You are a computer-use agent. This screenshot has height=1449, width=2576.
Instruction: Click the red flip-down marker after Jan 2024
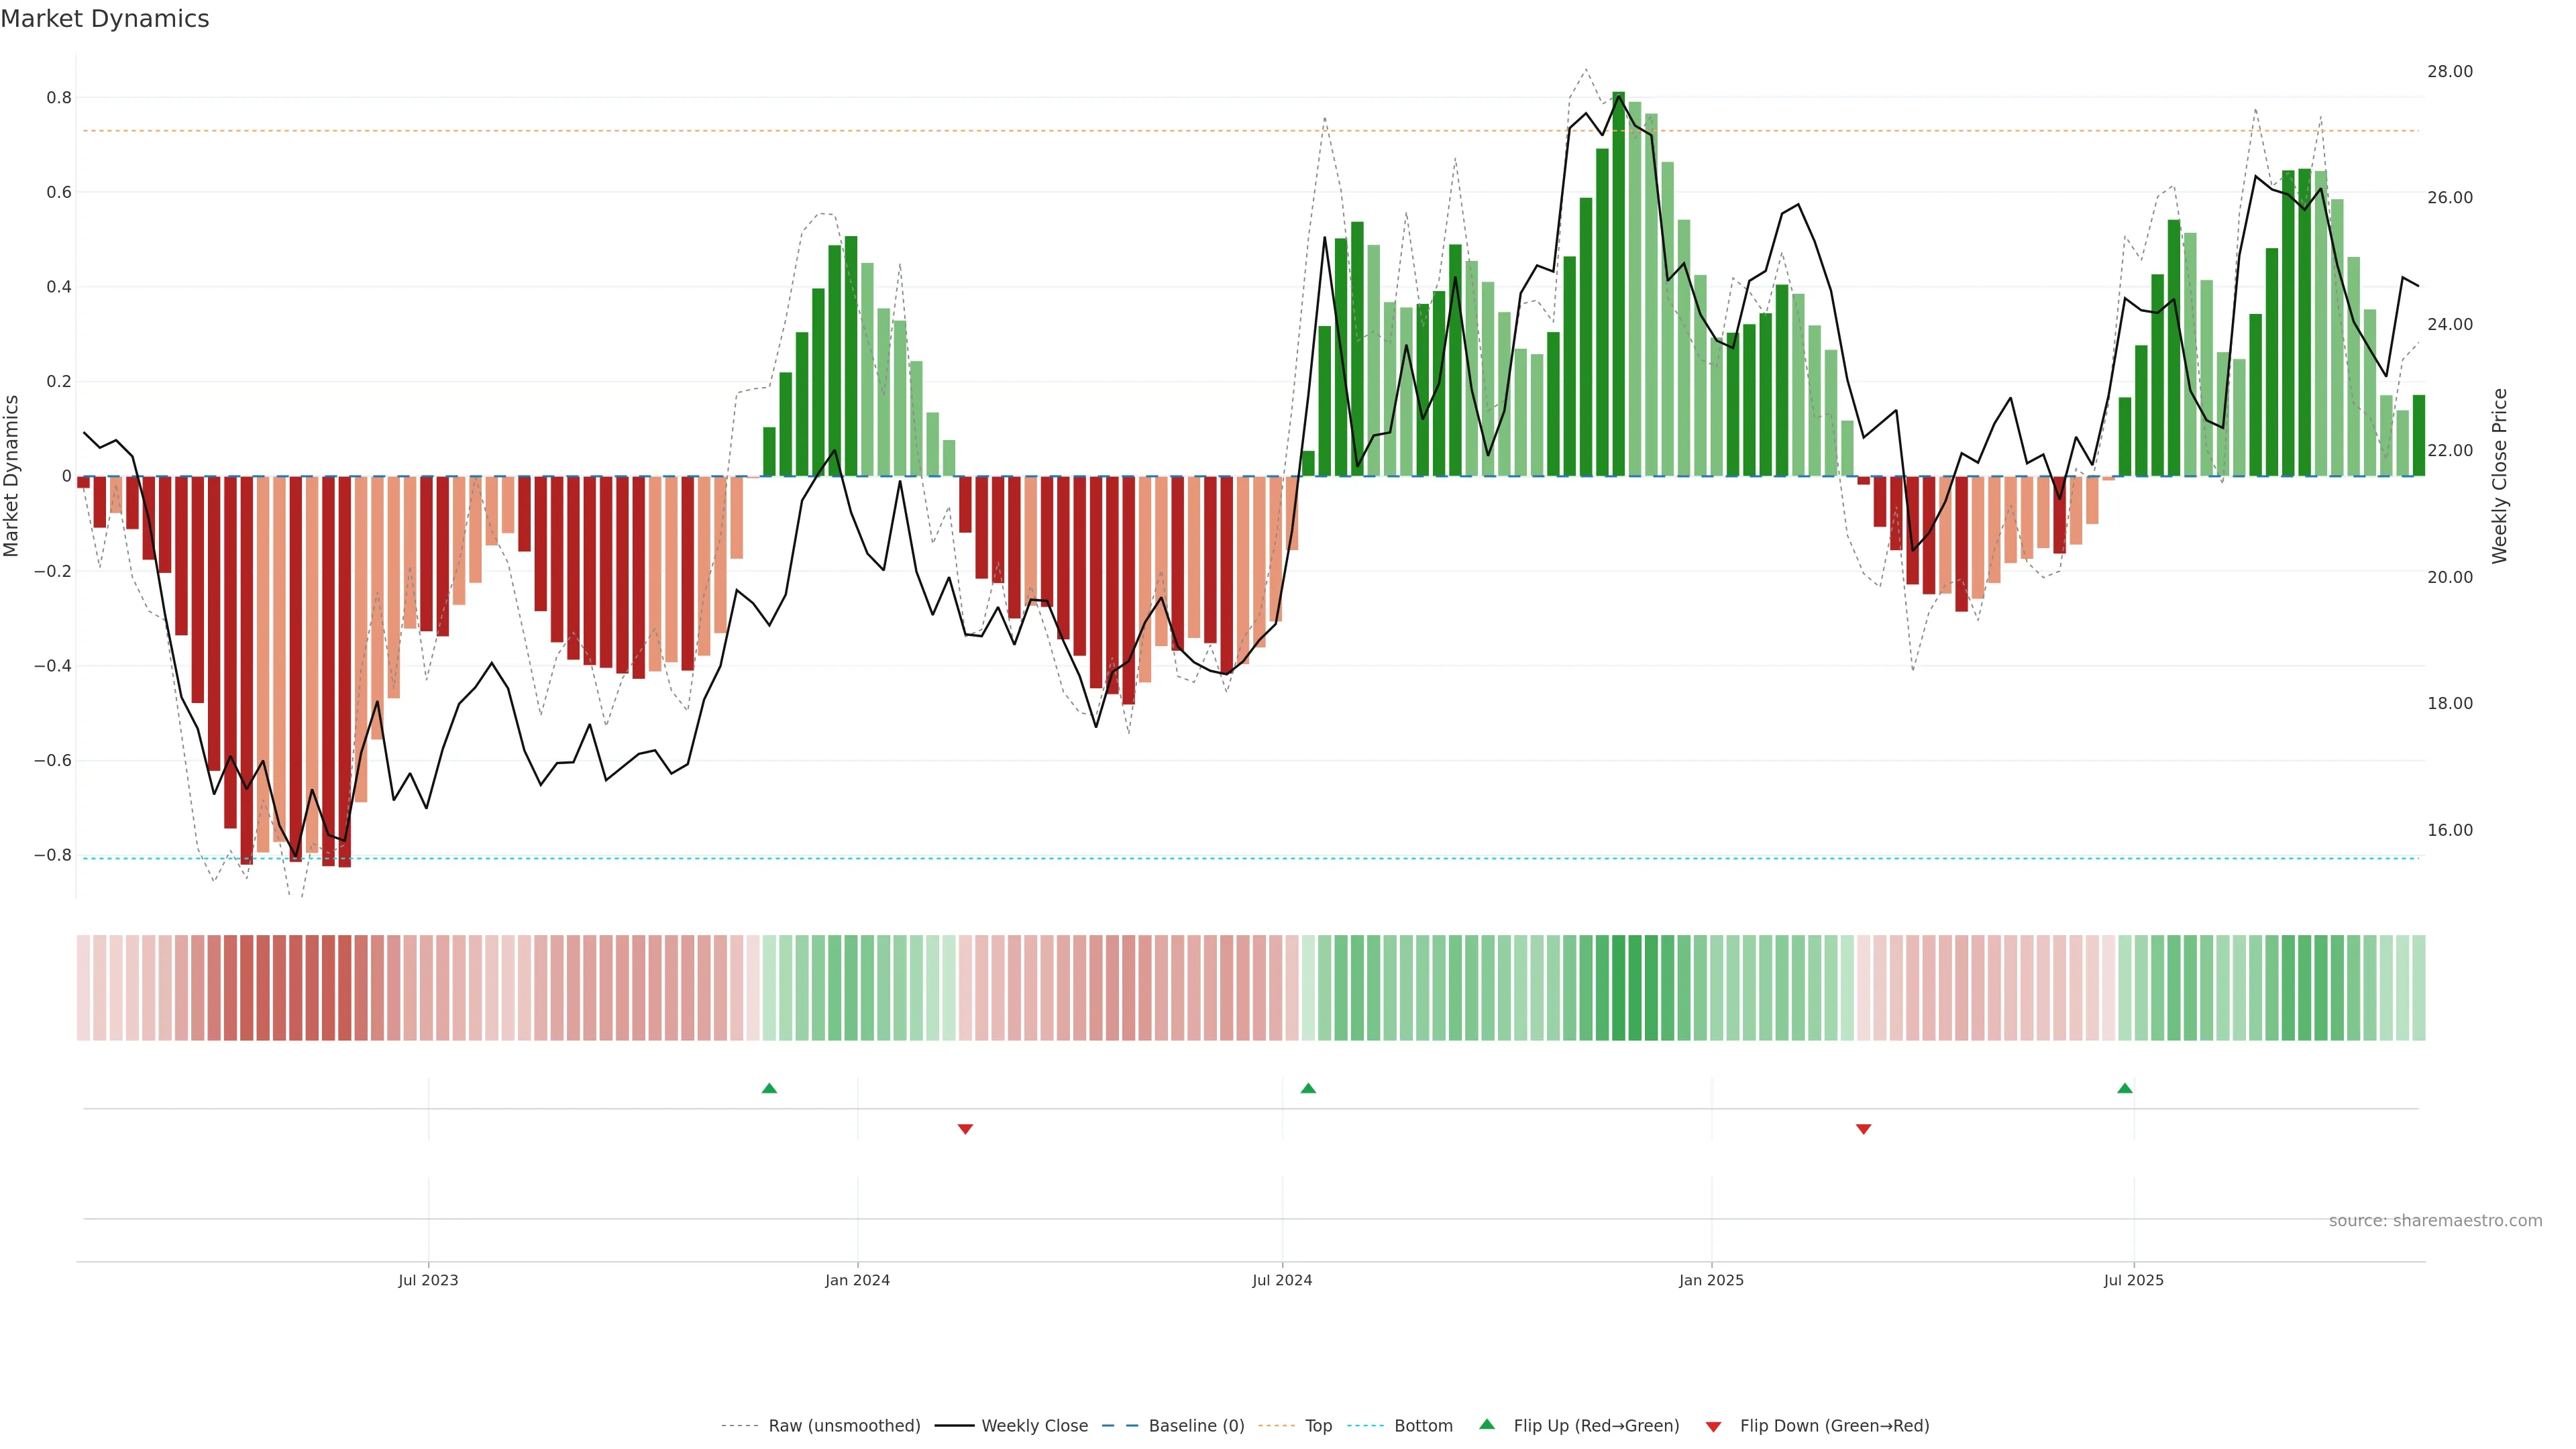pos(965,1129)
